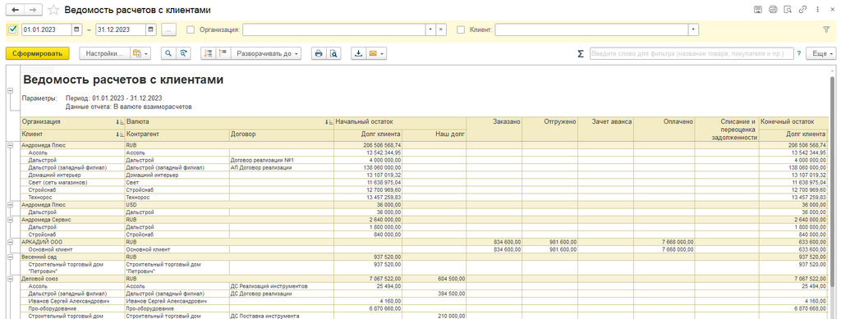Click the printer icon in report toolbar
The image size is (841, 319).
(319, 53)
